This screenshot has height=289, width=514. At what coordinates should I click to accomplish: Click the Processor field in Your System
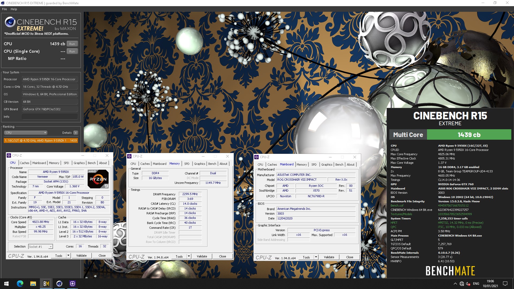point(50,79)
